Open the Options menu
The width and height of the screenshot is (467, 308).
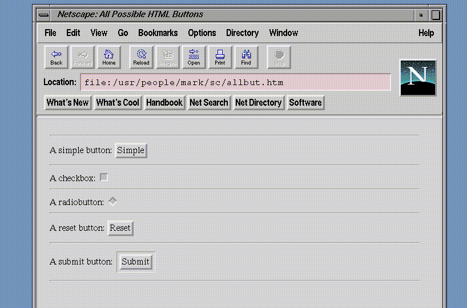click(x=202, y=33)
